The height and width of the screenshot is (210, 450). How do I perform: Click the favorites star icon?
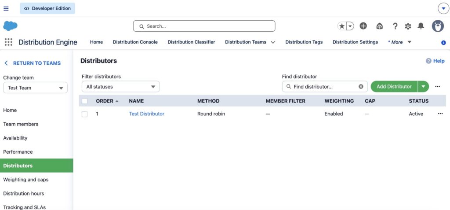342,26
